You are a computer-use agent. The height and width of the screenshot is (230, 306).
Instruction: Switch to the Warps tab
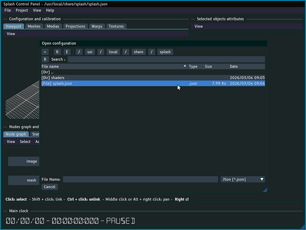point(97,26)
